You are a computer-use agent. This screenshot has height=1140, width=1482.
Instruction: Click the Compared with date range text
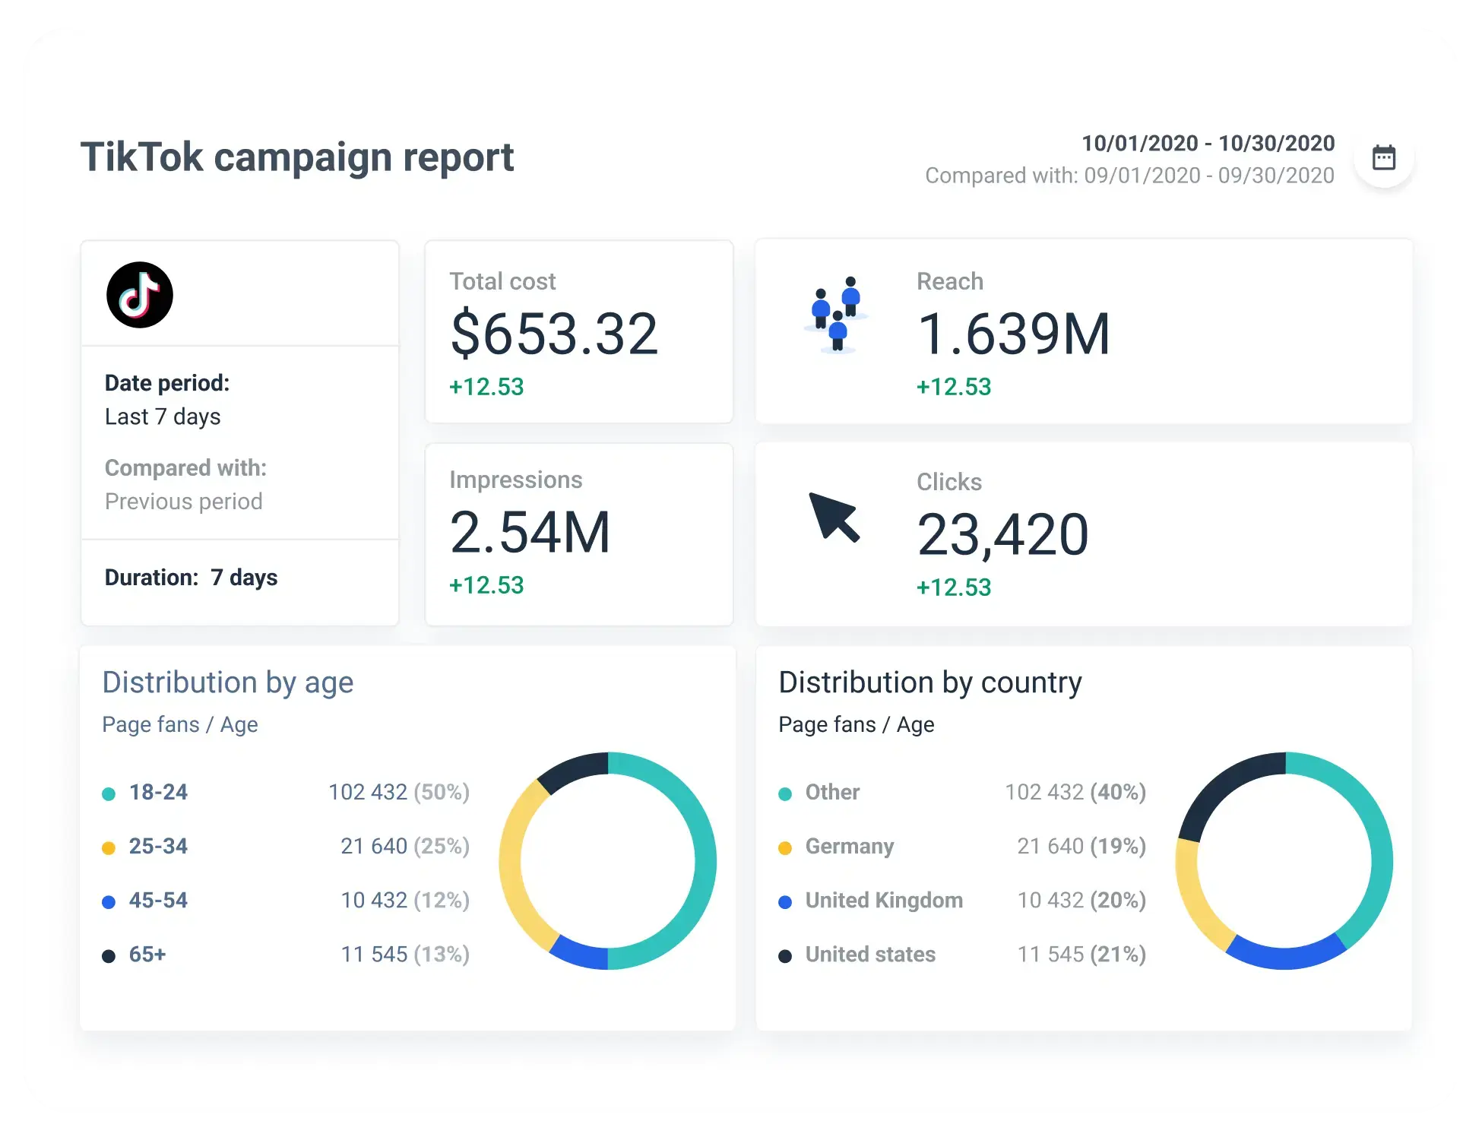[1129, 176]
